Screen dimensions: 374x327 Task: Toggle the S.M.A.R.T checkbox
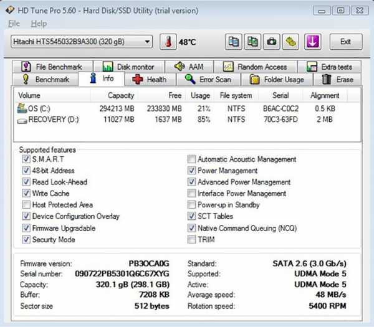click(26, 159)
